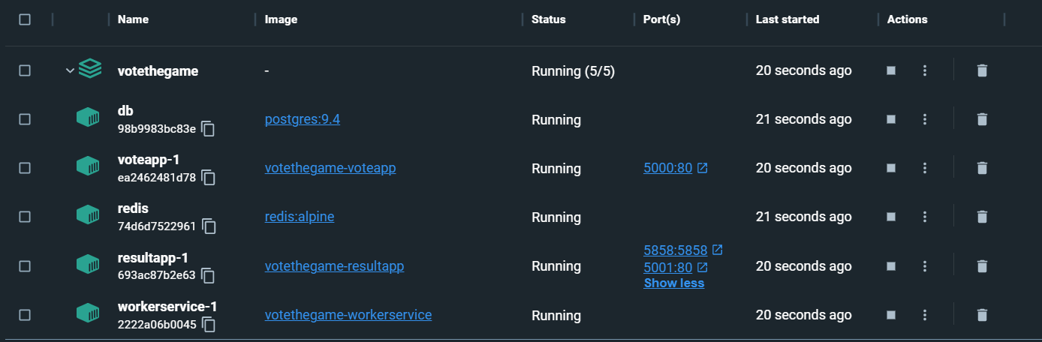Viewport: 1042px width, 342px height.
Task: Click the resultapp-1 container icon
Action: click(x=89, y=265)
